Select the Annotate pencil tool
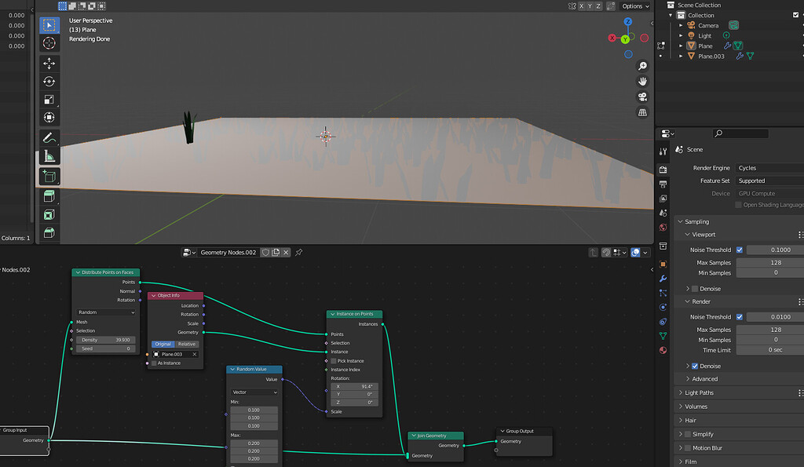The image size is (804, 467). (49, 138)
